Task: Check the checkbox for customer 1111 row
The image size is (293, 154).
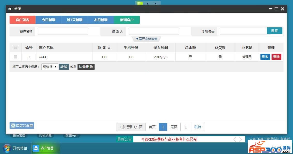Action: pyautogui.click(x=16, y=57)
